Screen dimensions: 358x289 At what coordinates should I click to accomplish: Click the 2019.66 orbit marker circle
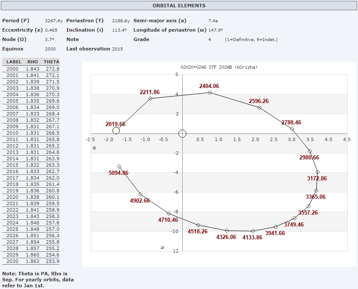tap(116, 131)
